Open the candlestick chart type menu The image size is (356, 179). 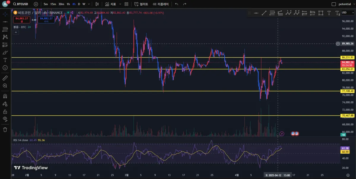coord(97,4)
